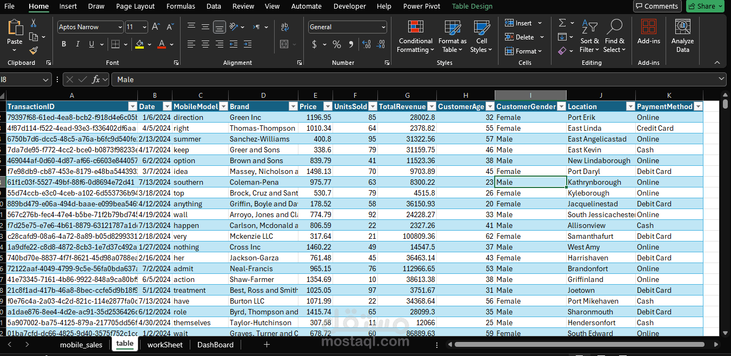Toggle Middle Align vertical alignment
The height and width of the screenshot is (356, 731).
(x=205, y=26)
